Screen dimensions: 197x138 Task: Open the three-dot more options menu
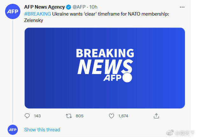pos(182,7)
